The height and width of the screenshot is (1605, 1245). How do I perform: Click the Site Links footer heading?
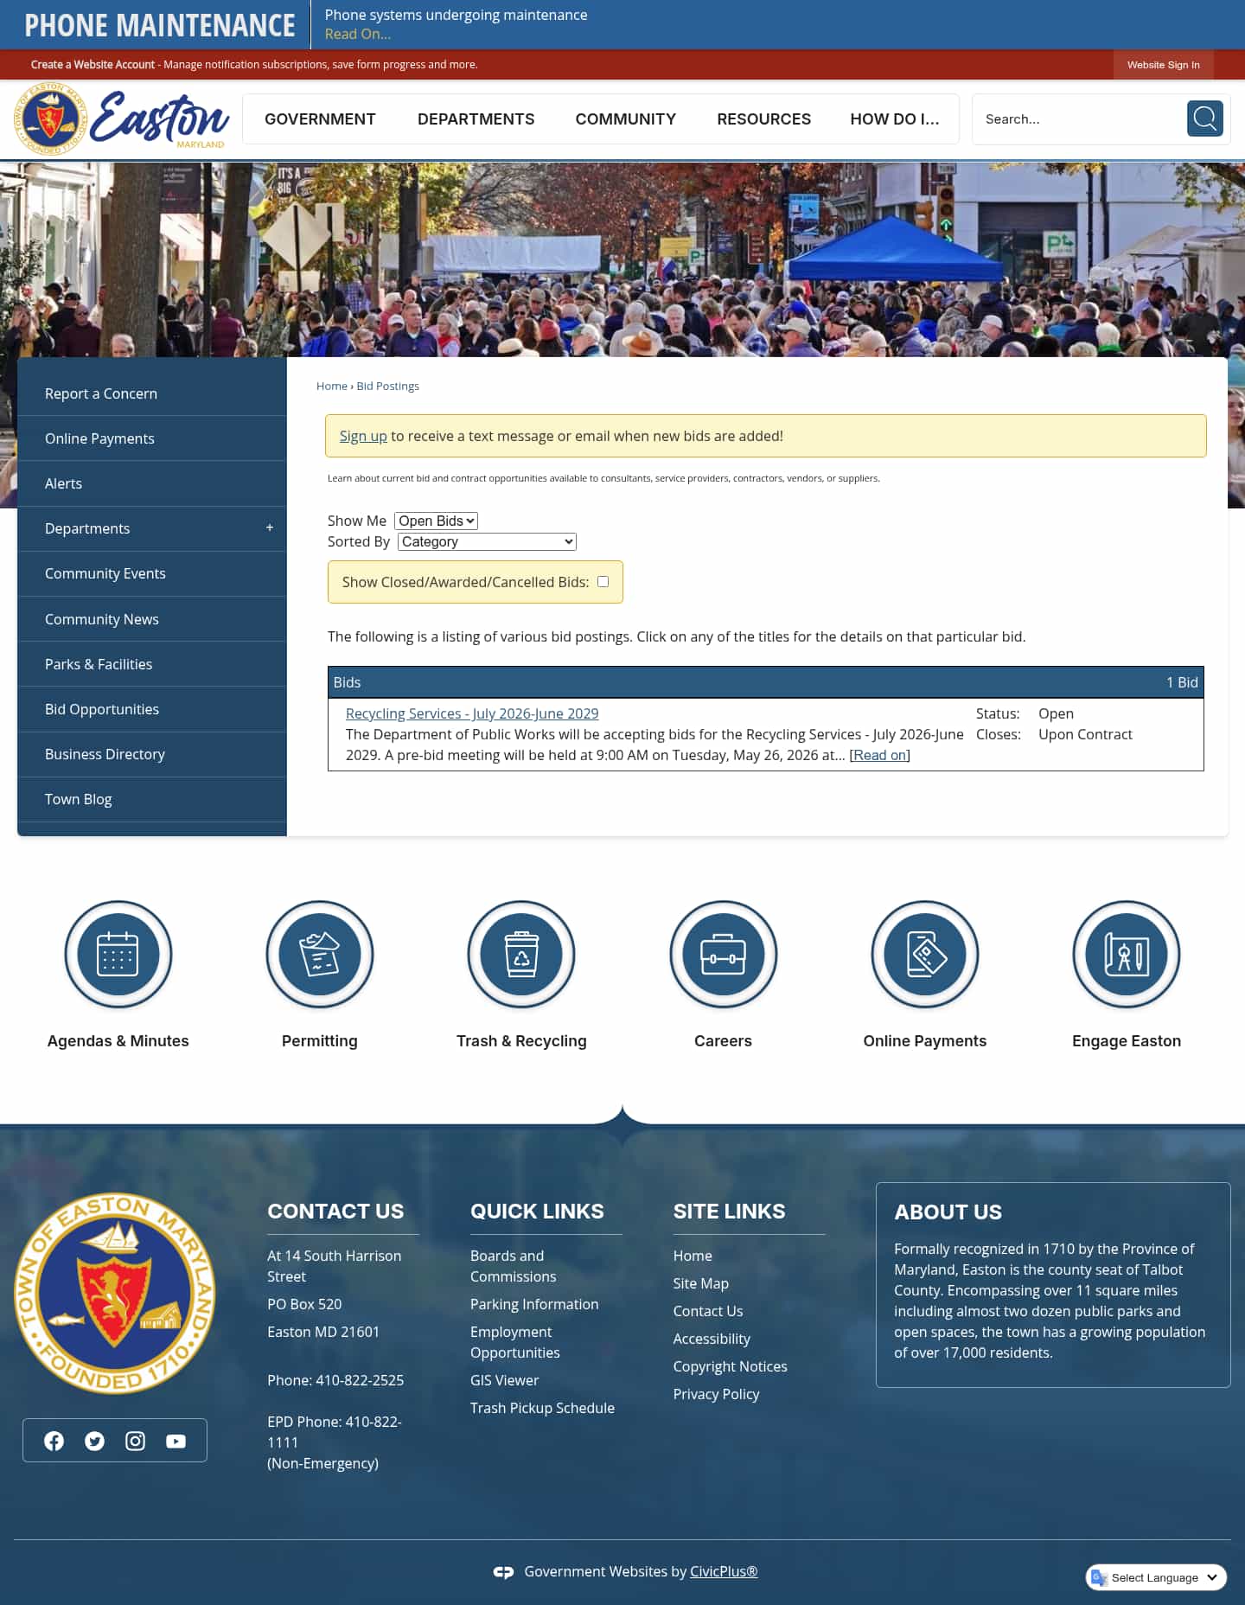729,1212
